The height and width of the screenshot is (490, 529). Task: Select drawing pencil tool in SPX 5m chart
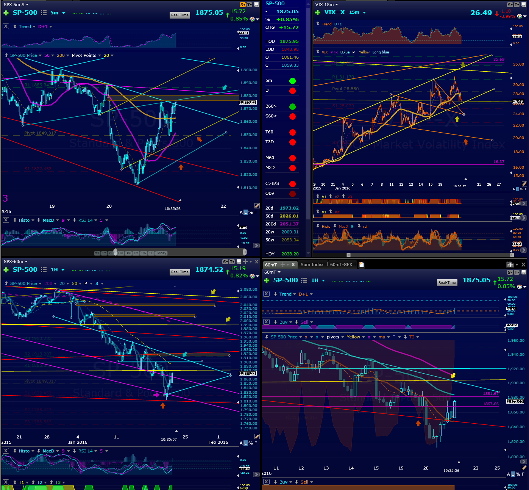coord(257,206)
